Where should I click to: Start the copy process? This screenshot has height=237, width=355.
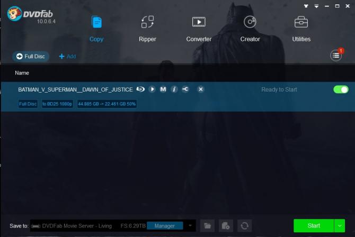click(314, 226)
